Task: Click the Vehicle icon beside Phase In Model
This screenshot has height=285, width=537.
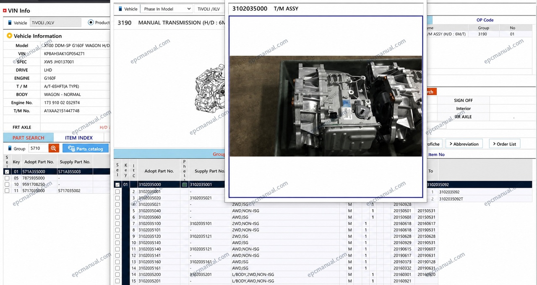Action: (x=120, y=9)
